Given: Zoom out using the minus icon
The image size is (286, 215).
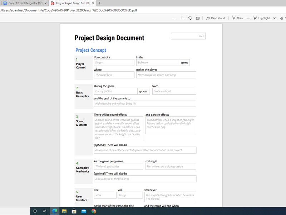Looking at the screenshot, I should click(x=174, y=18).
